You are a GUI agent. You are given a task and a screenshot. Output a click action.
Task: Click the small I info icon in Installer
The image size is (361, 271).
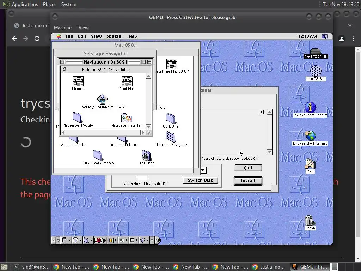click(x=261, y=112)
